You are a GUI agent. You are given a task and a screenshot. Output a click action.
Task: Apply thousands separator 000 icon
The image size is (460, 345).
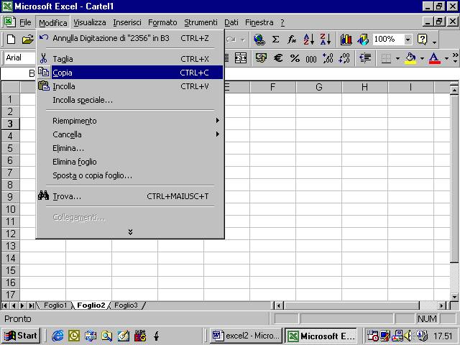pos(311,59)
